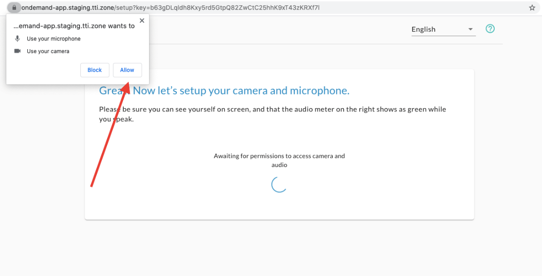Click the microphone icon in permission prompt
Viewport: 542px width, 276px height.
coord(17,38)
